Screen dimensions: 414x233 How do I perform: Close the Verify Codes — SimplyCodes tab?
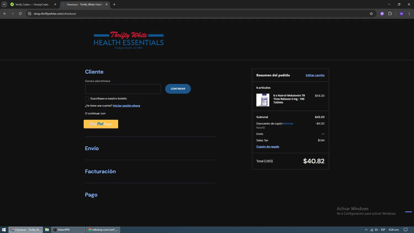click(x=55, y=4)
